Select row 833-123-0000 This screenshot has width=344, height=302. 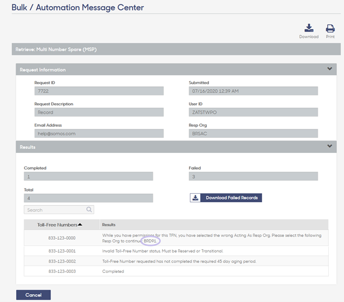point(176,238)
